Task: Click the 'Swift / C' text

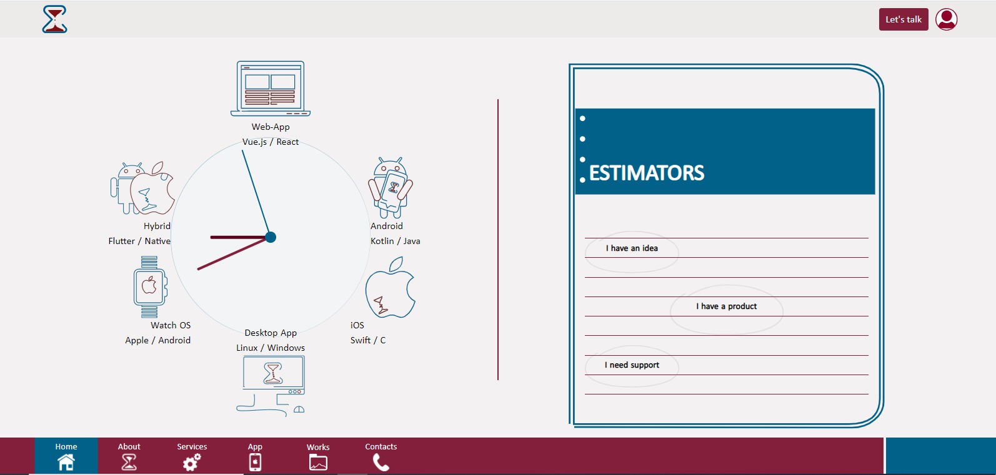Action: click(368, 340)
